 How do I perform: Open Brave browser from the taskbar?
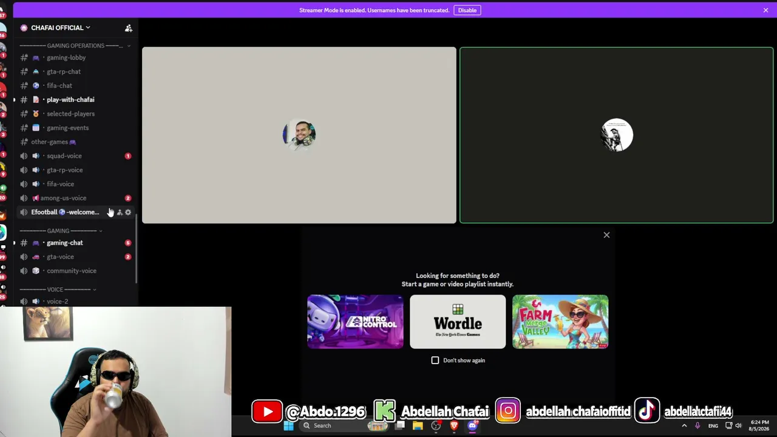point(454,425)
